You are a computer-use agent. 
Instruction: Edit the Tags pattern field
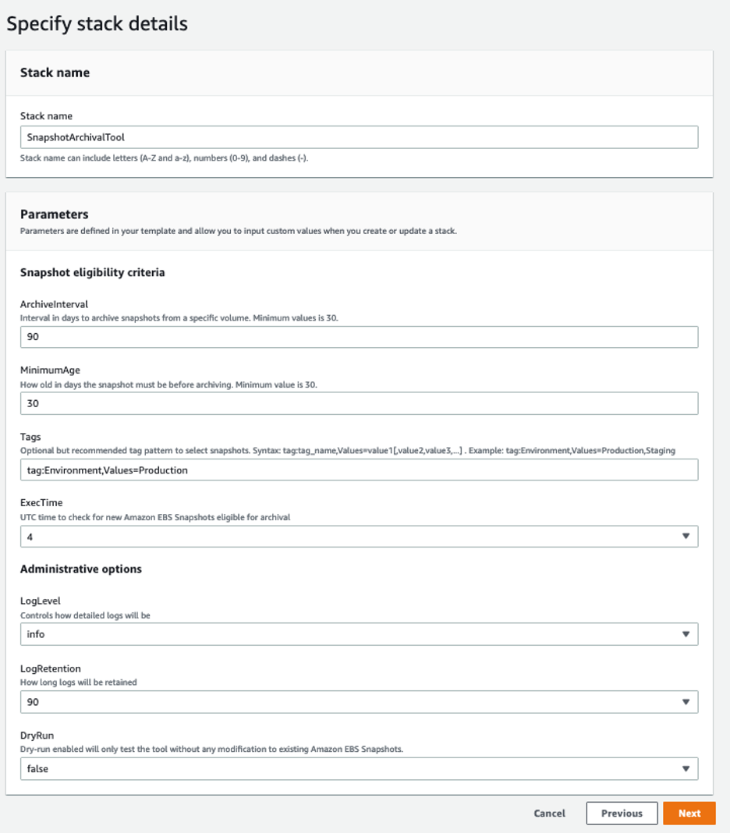point(359,470)
